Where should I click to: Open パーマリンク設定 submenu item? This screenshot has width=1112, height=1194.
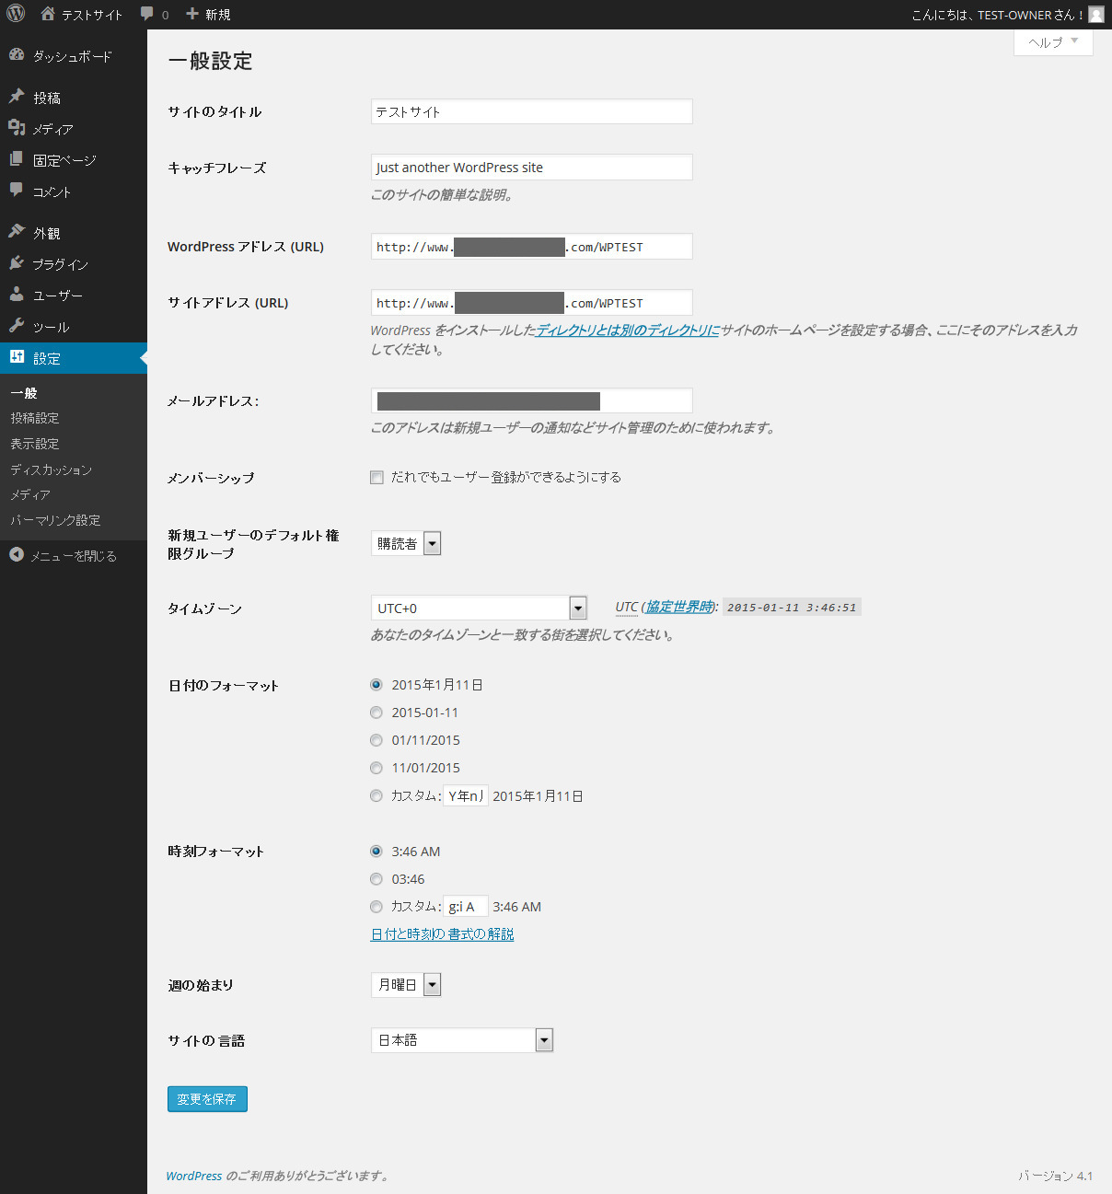point(55,520)
